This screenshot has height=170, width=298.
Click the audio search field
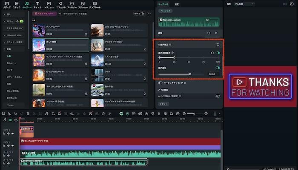[x=95, y=14]
